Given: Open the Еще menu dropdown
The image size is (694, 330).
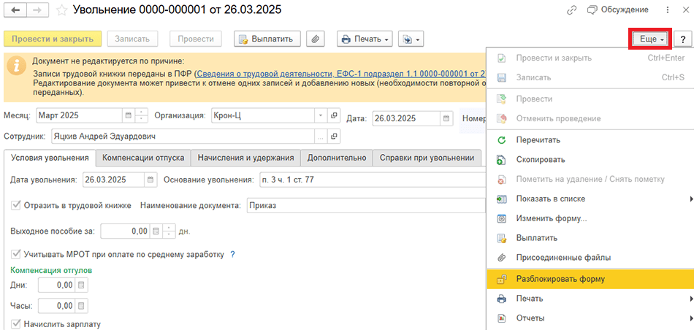Looking at the screenshot, I should 649,39.
